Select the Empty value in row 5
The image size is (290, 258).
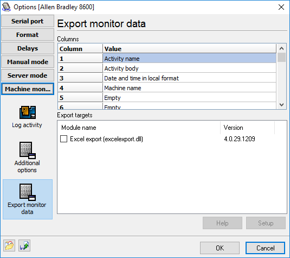(x=189, y=98)
